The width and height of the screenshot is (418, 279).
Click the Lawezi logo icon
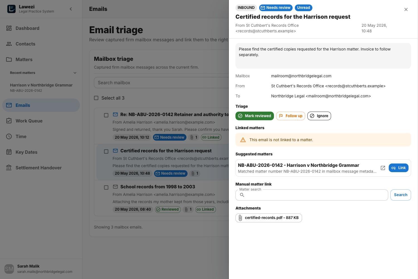[x=11, y=9]
